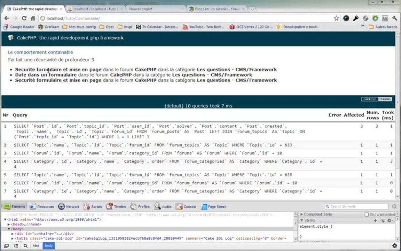Viewport: 401px width, 251px height.
Task: Open Google Reader bookmark
Action: (x=19, y=26)
